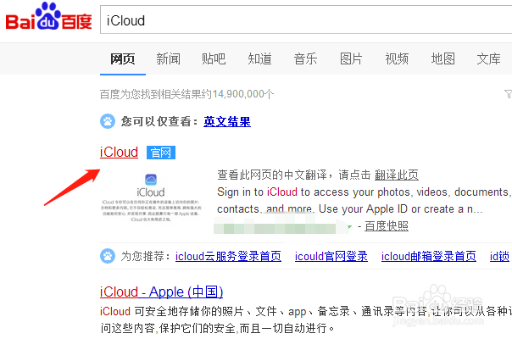Switch to the 贴吧 tab
This screenshot has height=339, width=512.
214,58
